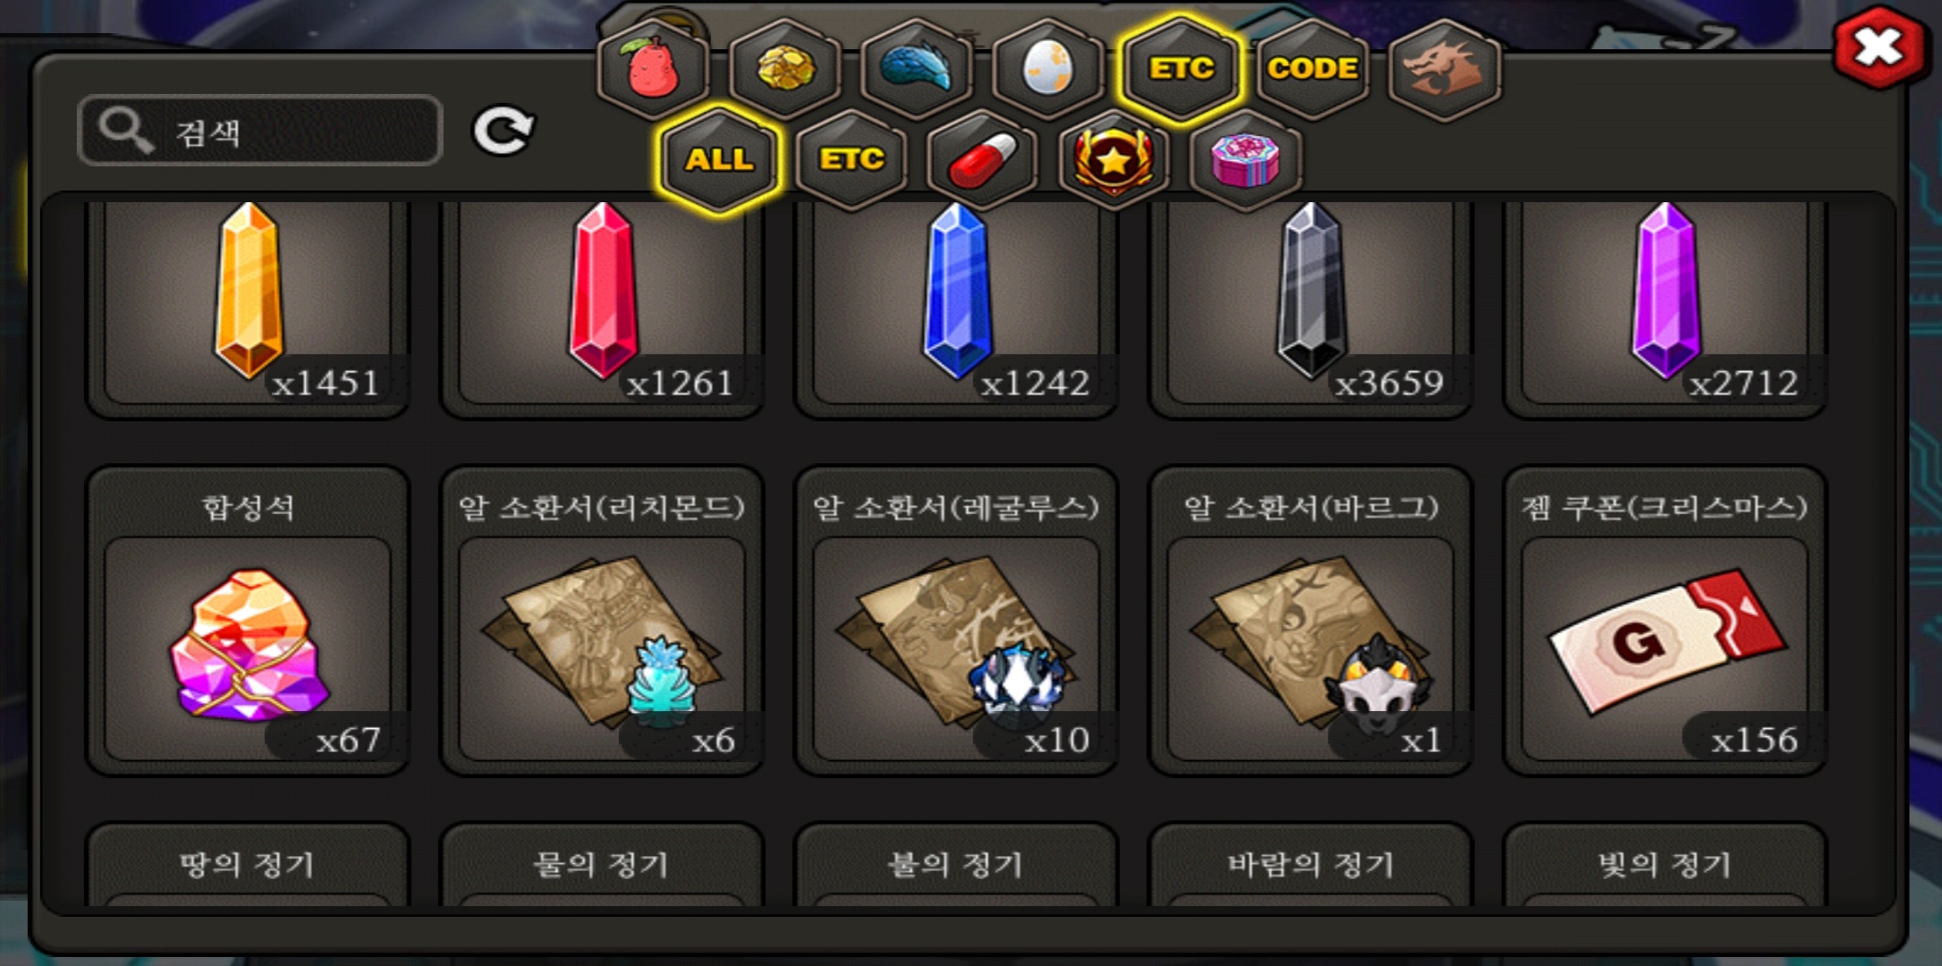This screenshot has height=966, width=1942.
Task: Filter by pink gift box icon
Action: (x=1245, y=160)
